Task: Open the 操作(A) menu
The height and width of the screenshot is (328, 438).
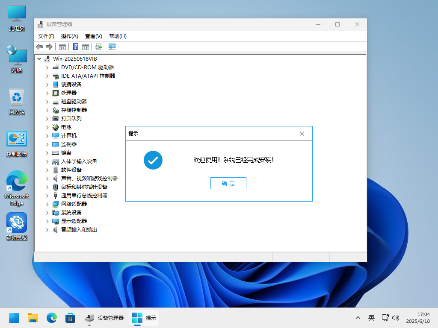Action: [x=70, y=36]
